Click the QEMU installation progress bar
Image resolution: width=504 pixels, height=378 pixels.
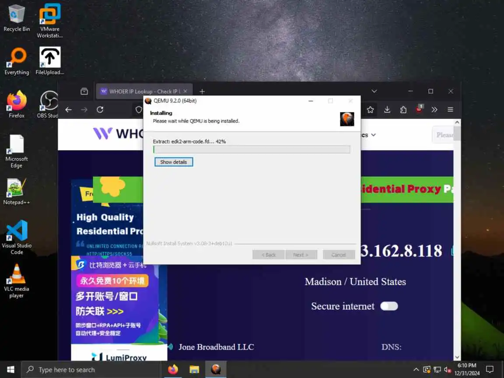point(252,149)
